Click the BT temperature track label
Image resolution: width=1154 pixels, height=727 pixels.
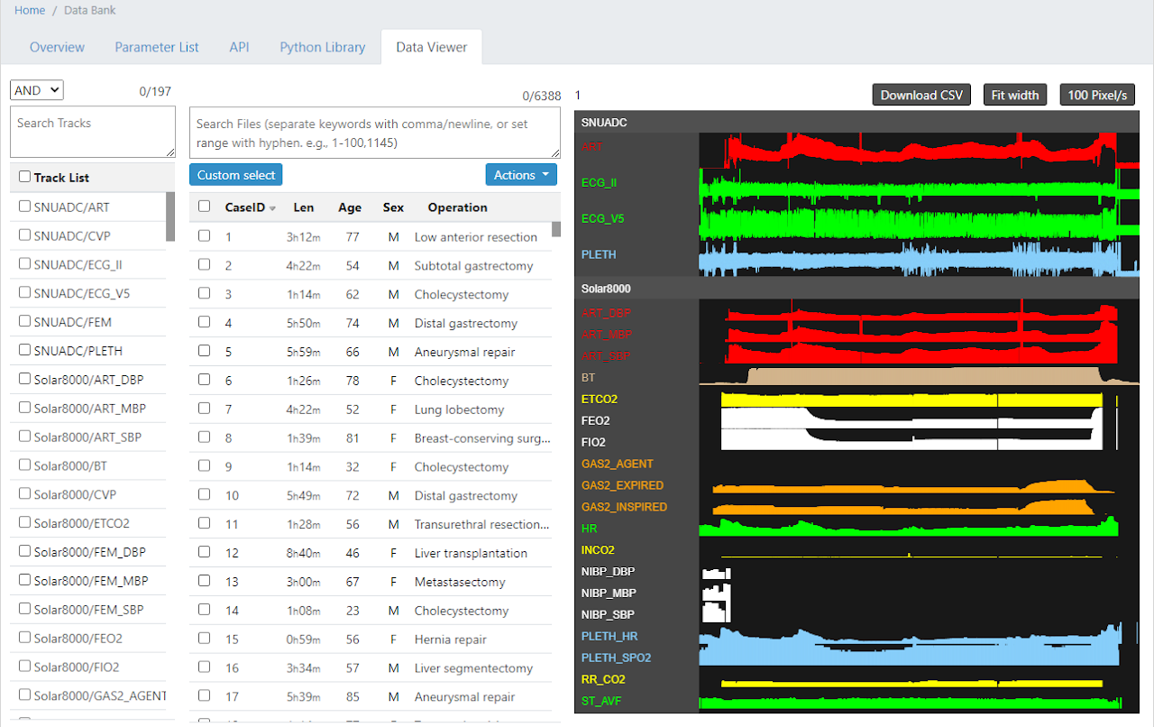click(x=589, y=377)
